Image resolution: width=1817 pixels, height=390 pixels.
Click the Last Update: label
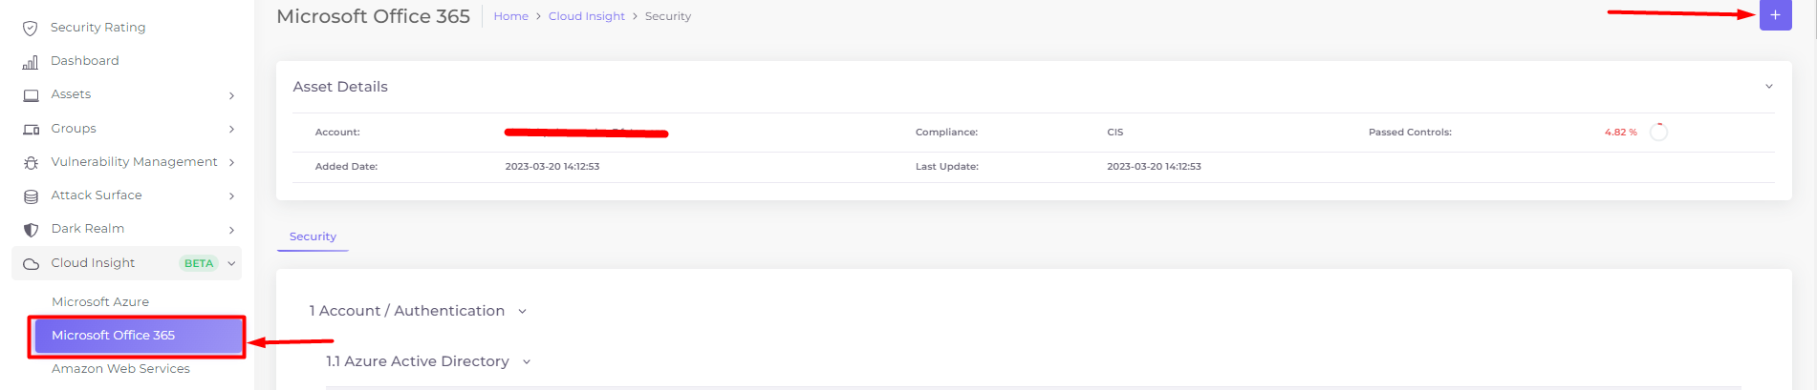point(946,166)
